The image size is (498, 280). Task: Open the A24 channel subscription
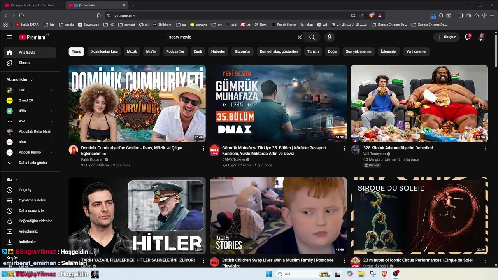click(x=30, y=121)
